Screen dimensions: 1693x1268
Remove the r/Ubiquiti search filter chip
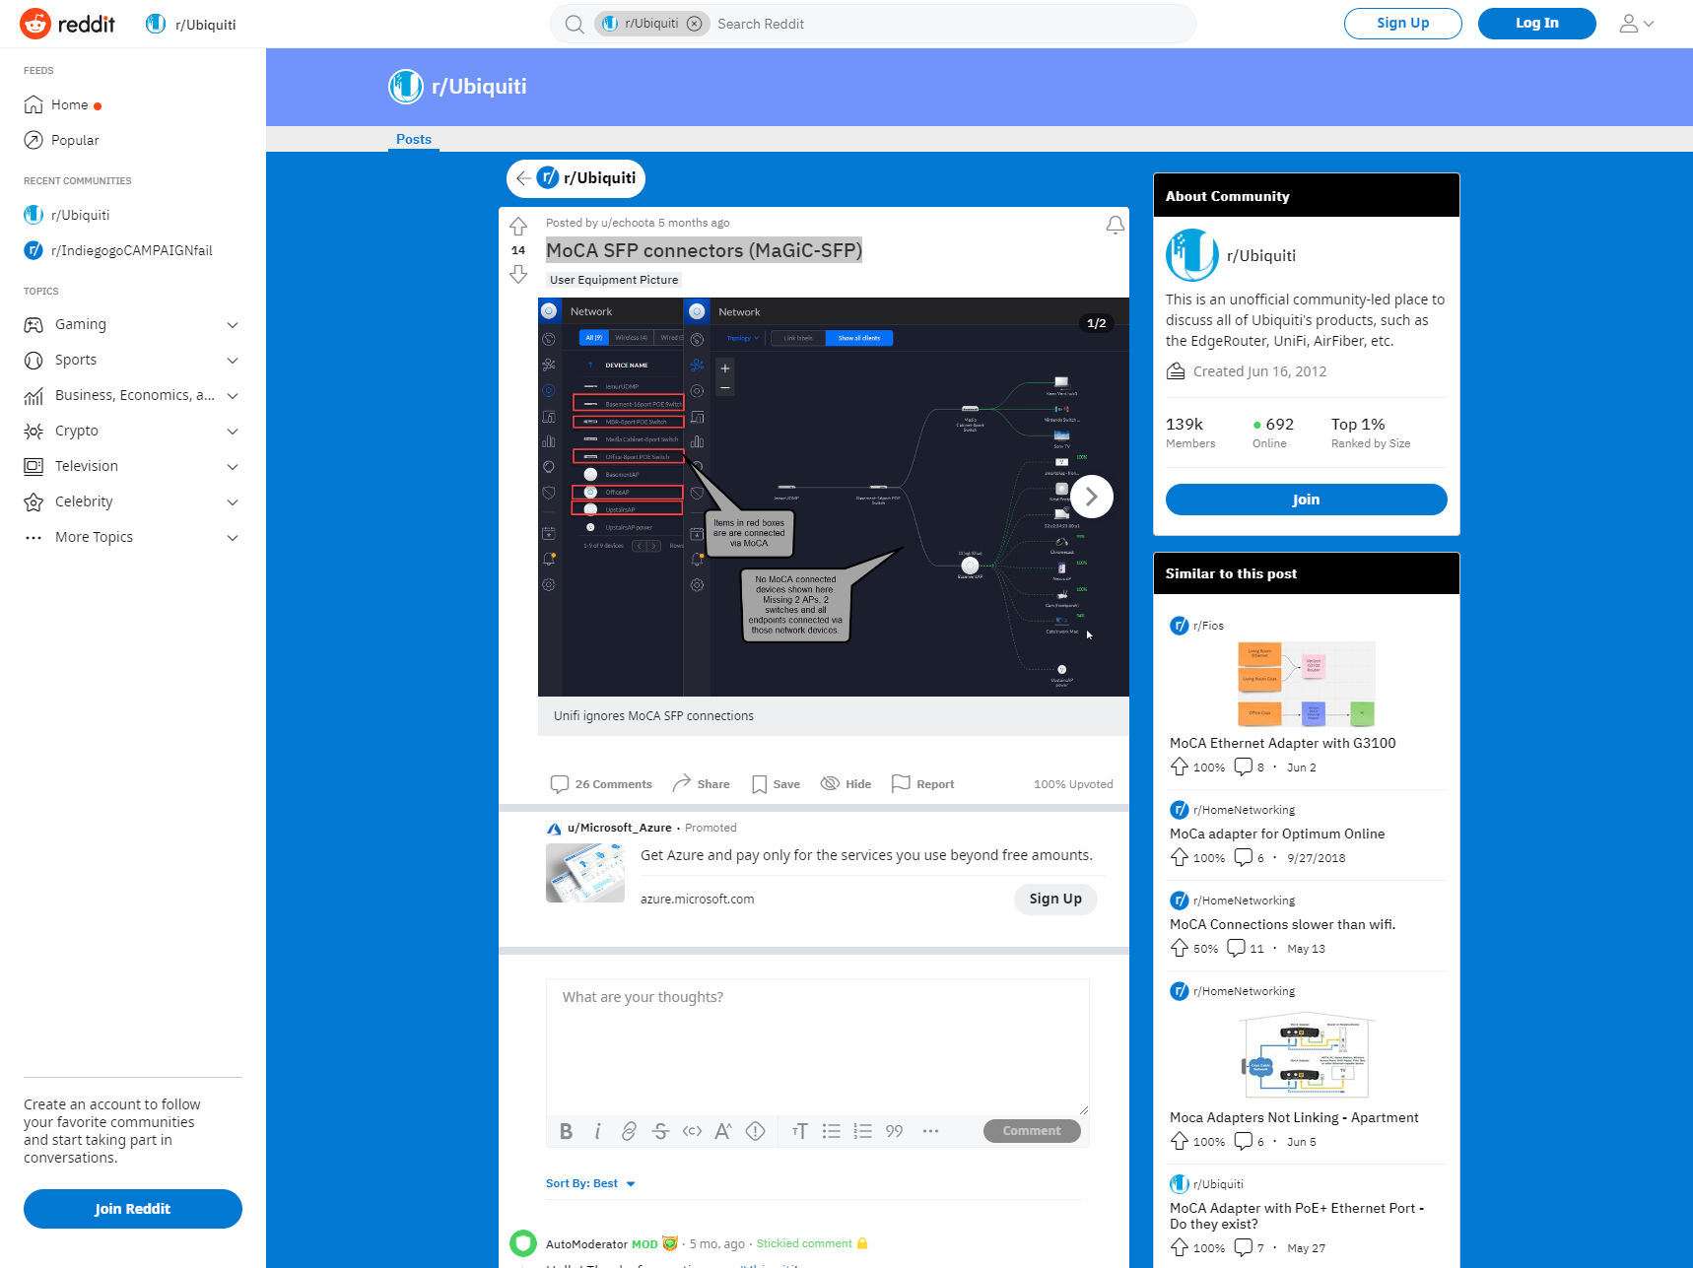coord(694,24)
